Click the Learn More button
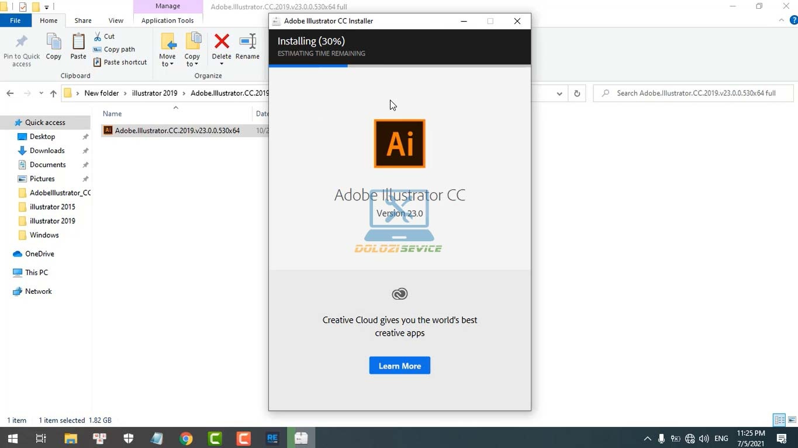This screenshot has height=448, width=798. (399, 366)
